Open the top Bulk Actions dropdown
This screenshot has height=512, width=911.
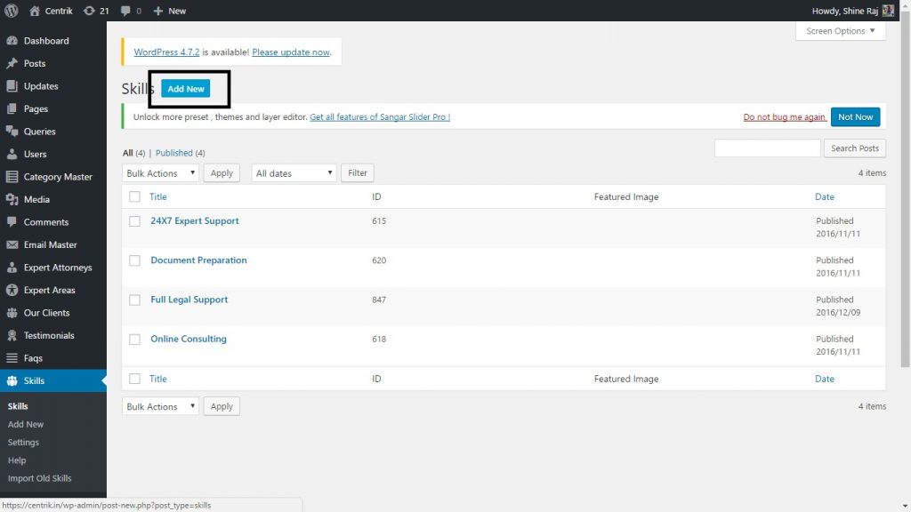160,173
